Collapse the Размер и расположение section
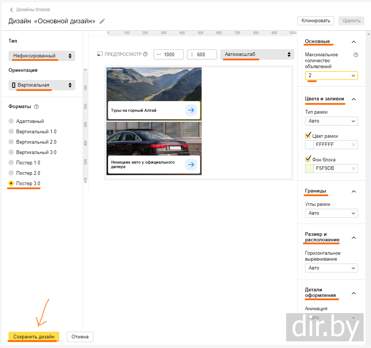Screen dimensions: 371x348 [354, 238]
